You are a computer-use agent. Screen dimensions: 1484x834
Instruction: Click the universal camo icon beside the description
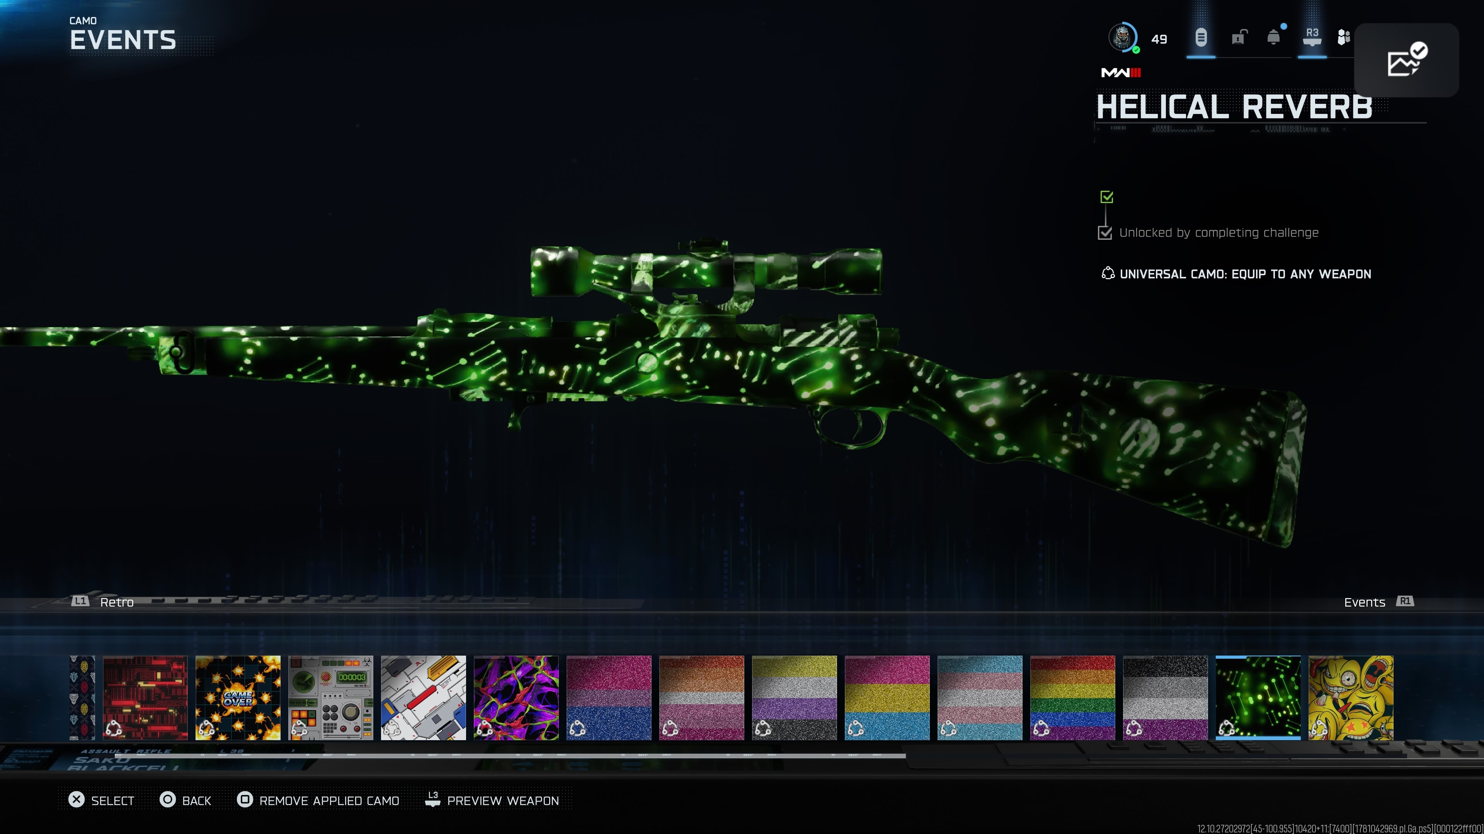(1107, 274)
